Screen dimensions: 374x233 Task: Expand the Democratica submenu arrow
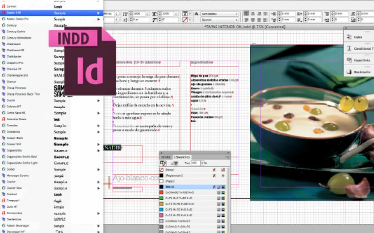click(x=98, y=213)
